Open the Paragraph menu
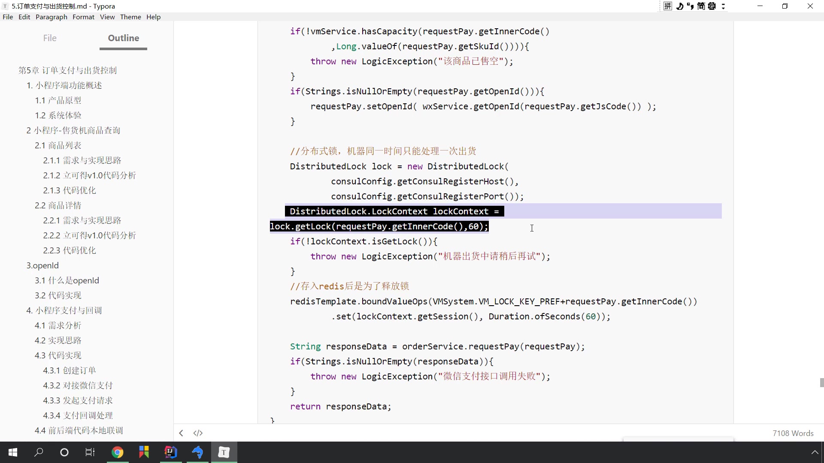Image resolution: width=824 pixels, height=463 pixels. click(51, 17)
